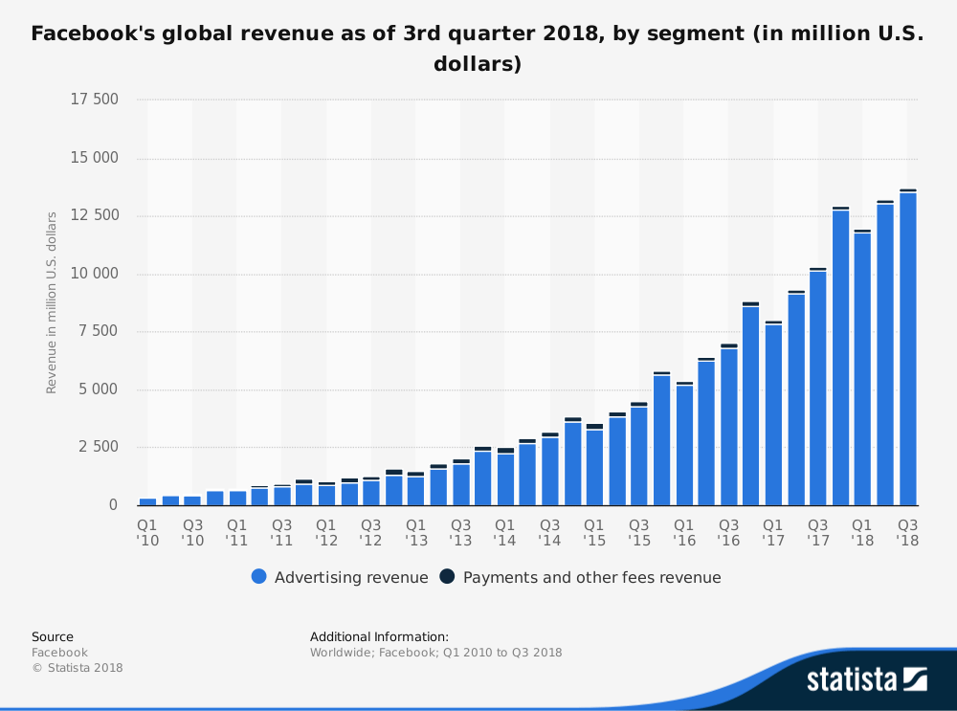
Task: Select the Q3 '17 revenue bar
Action: tap(818, 387)
